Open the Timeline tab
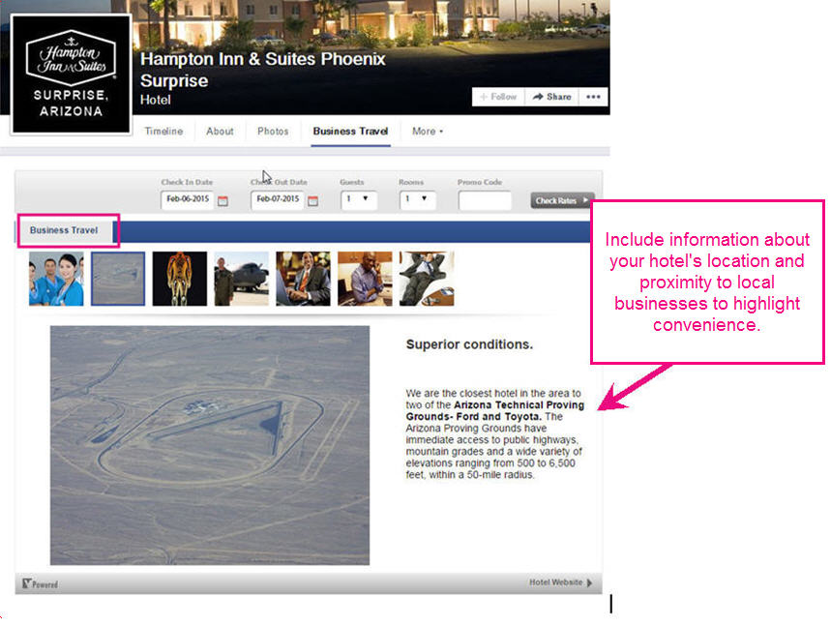This screenshot has width=831, height=626. [x=163, y=132]
